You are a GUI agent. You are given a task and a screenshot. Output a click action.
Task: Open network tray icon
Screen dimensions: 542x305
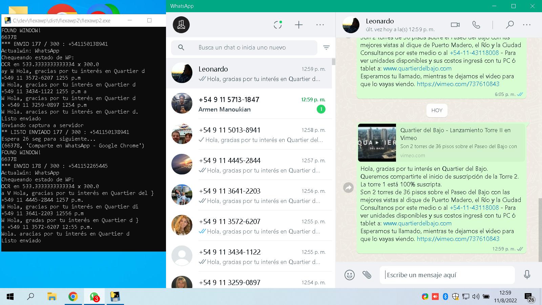point(466,297)
